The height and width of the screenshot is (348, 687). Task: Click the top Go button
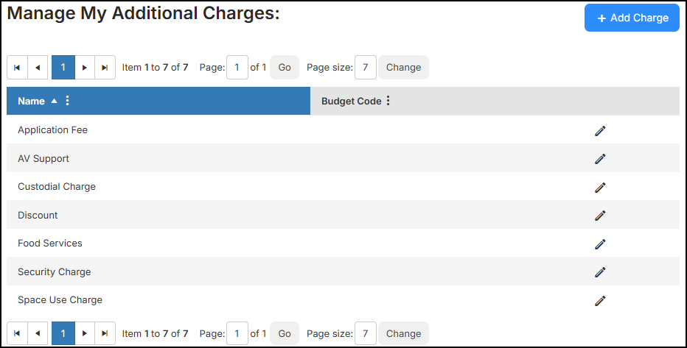(285, 68)
